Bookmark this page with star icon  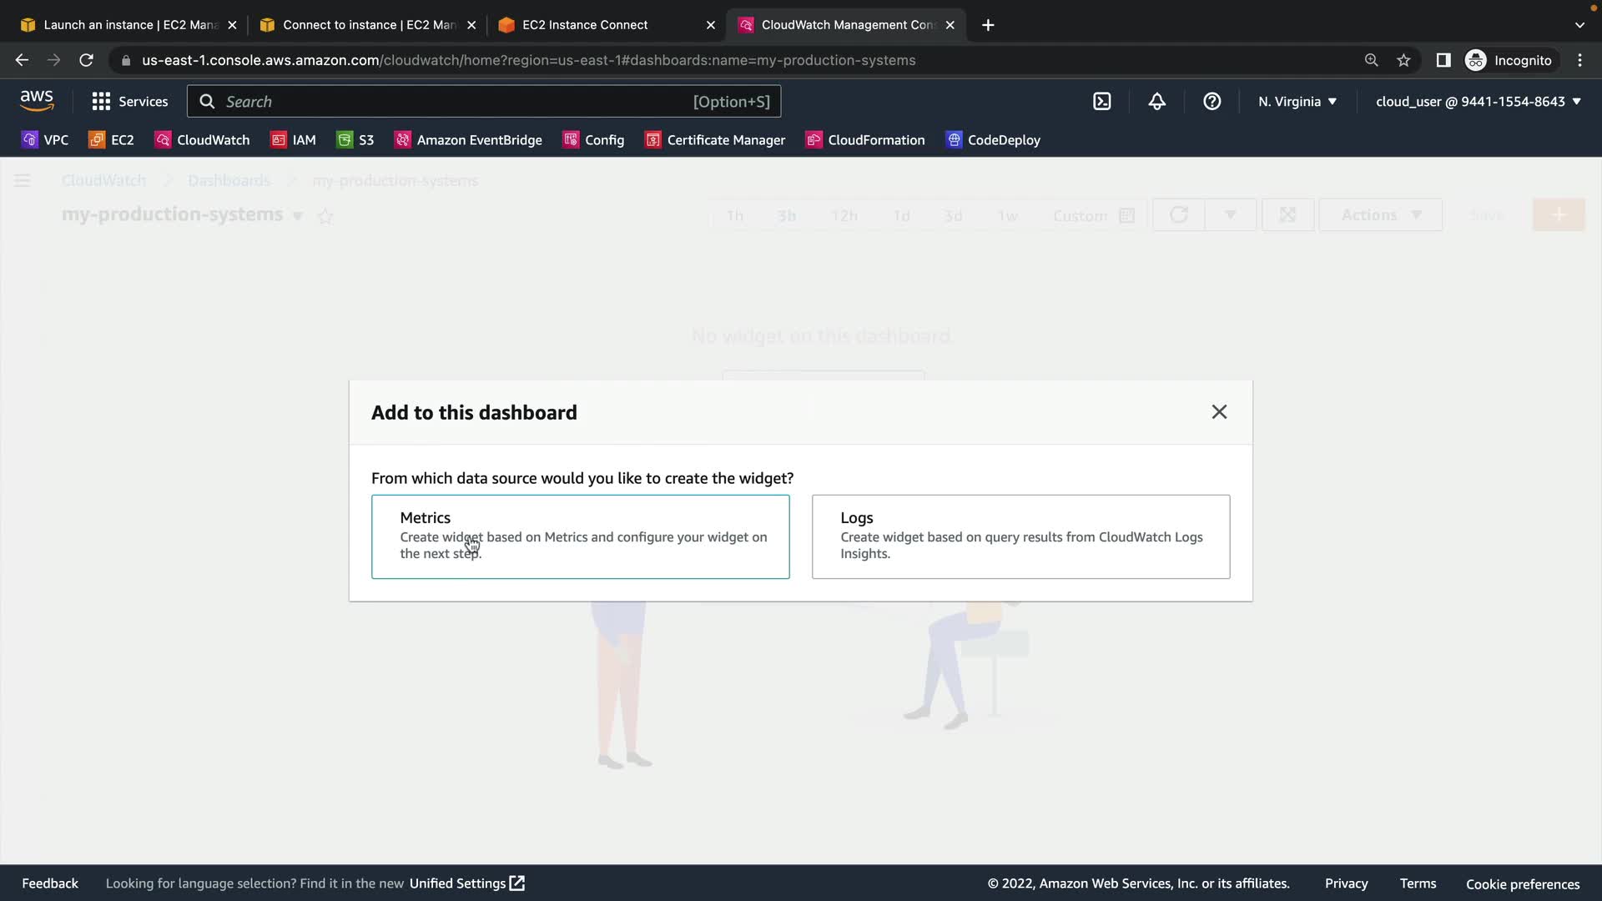tap(1403, 60)
